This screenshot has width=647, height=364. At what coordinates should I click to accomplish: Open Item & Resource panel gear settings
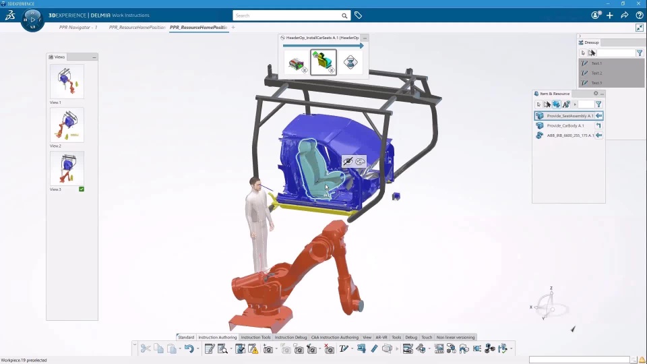(x=595, y=94)
